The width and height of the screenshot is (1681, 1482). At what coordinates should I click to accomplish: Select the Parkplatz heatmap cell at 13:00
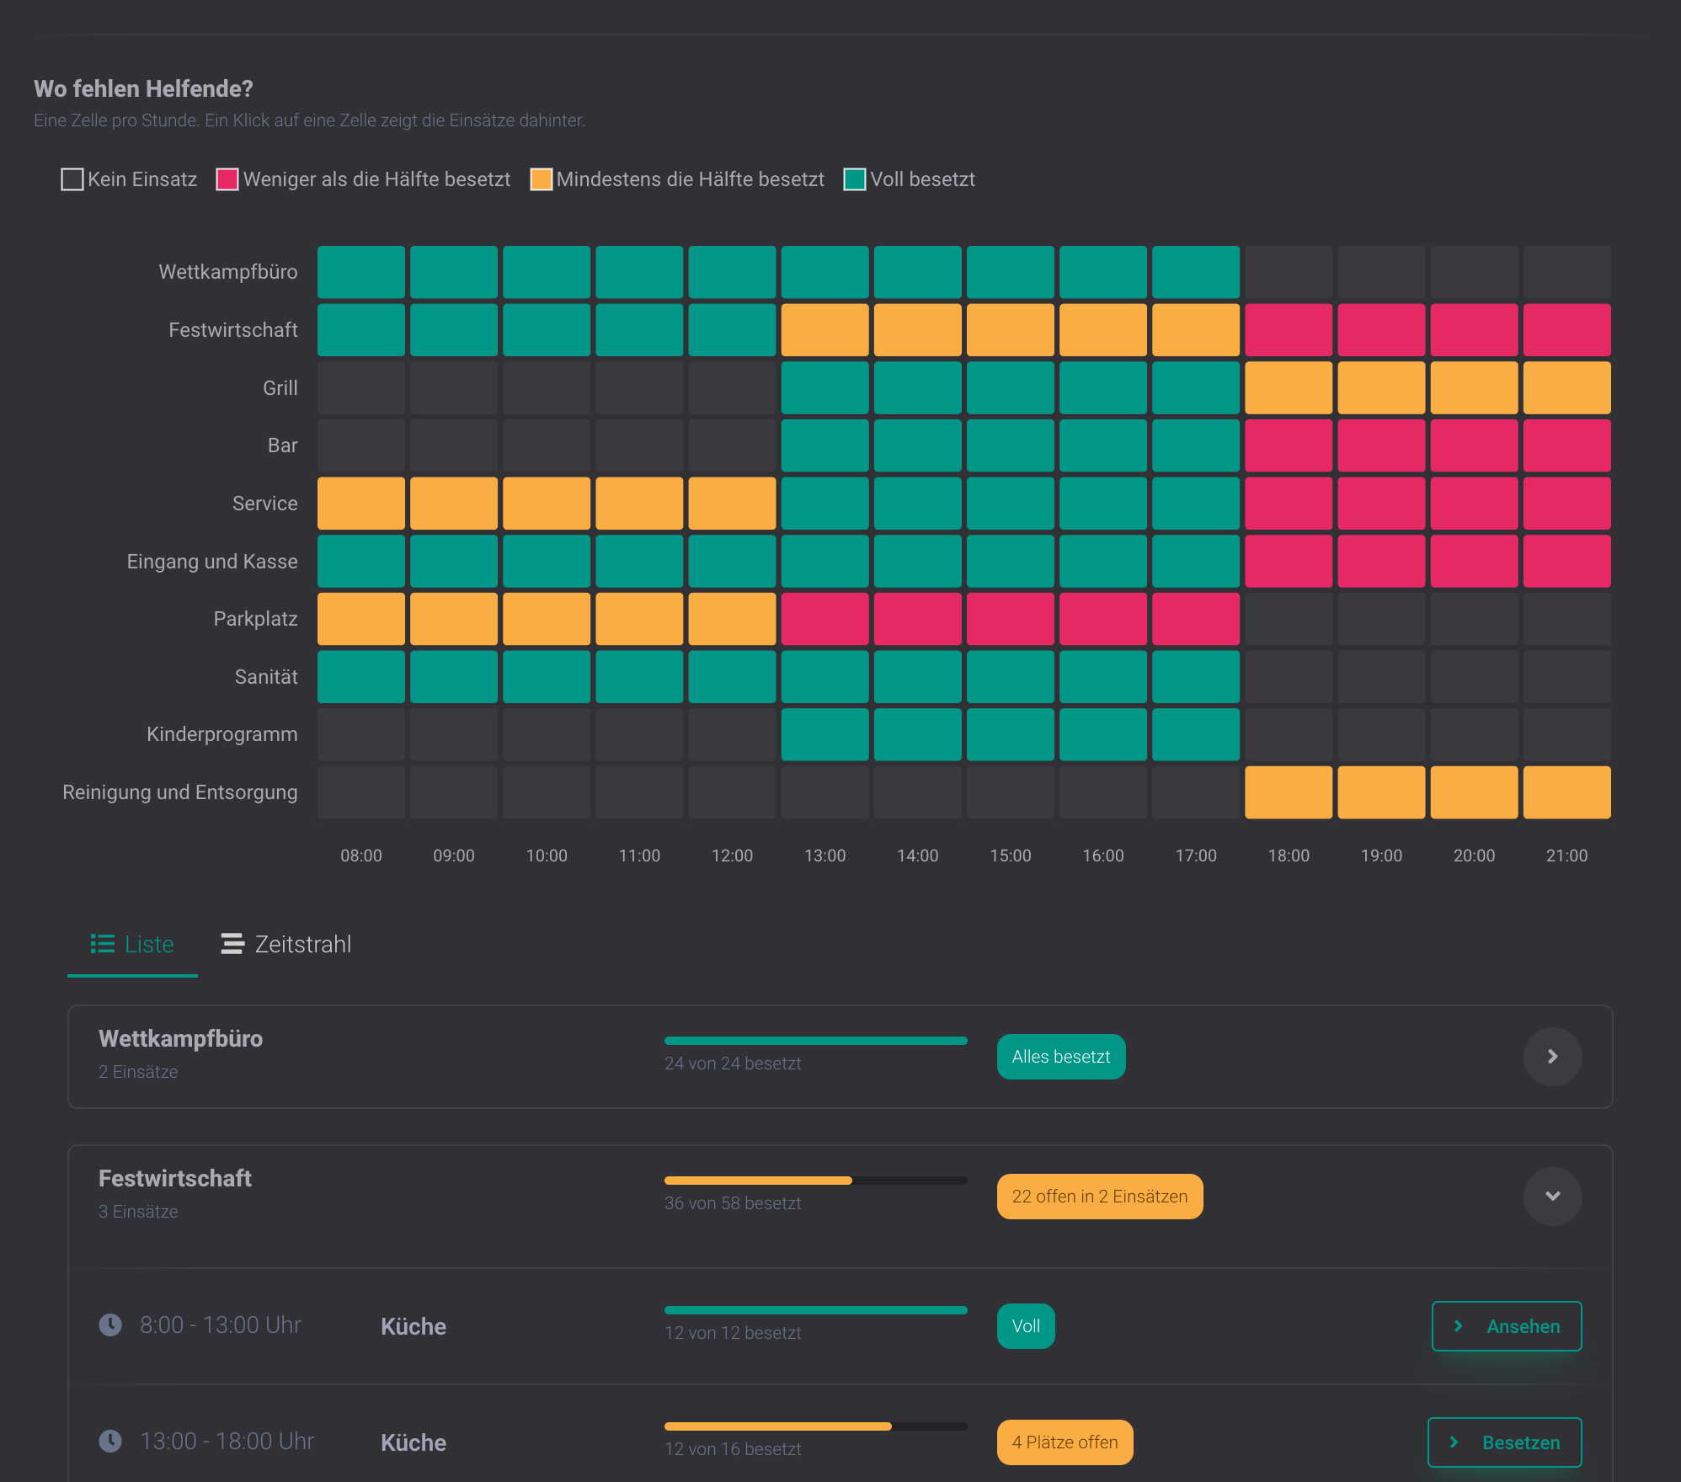824,619
